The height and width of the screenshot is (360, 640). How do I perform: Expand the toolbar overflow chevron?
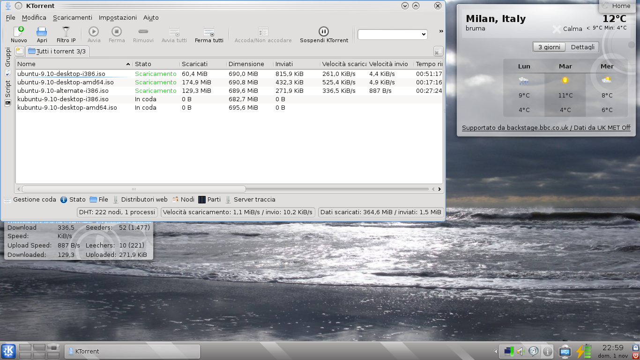coord(441,31)
